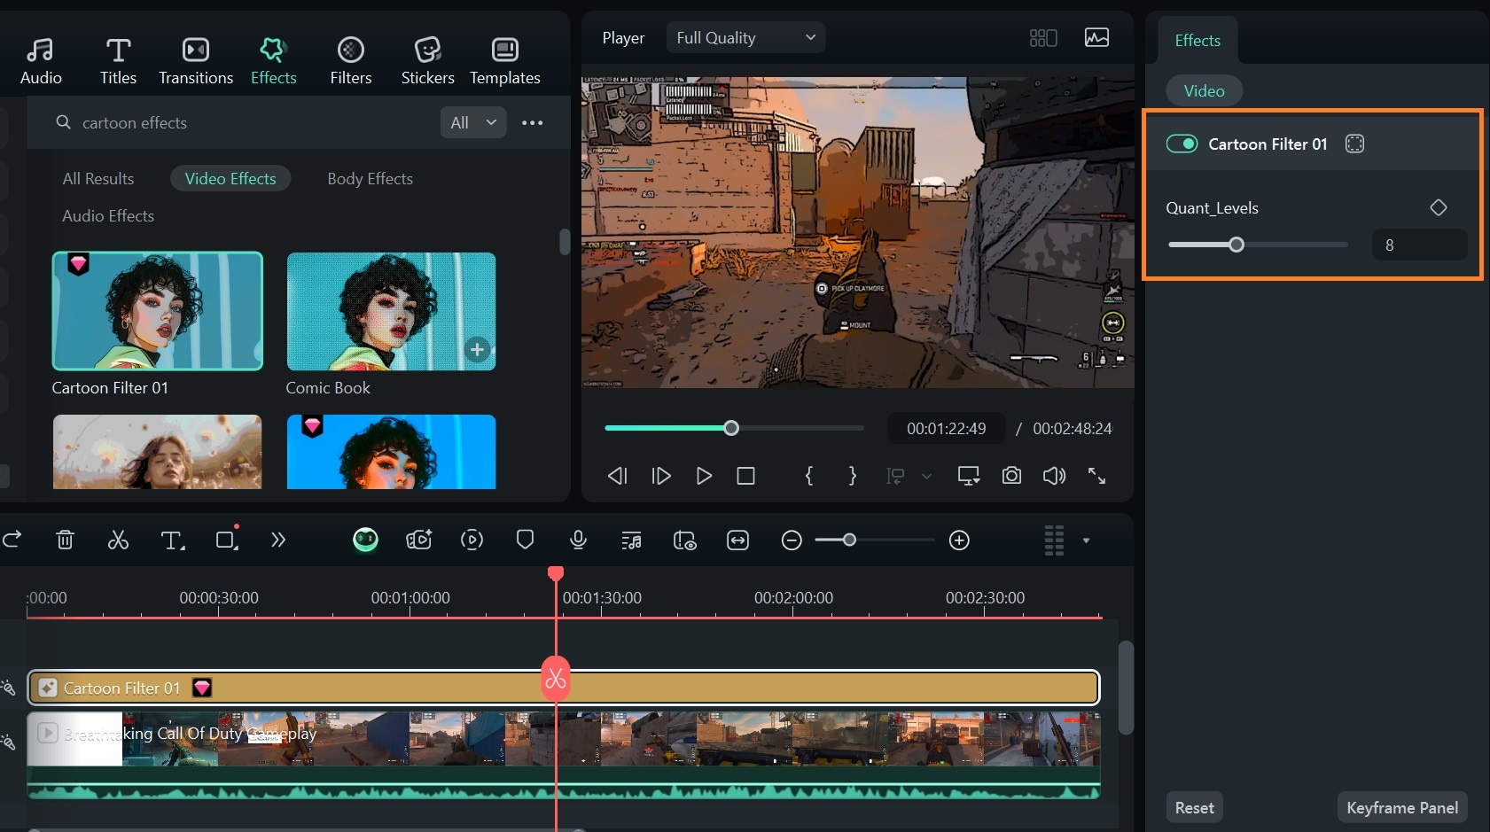Zoom in timeline with plus icon
1490x832 pixels.
coord(959,540)
